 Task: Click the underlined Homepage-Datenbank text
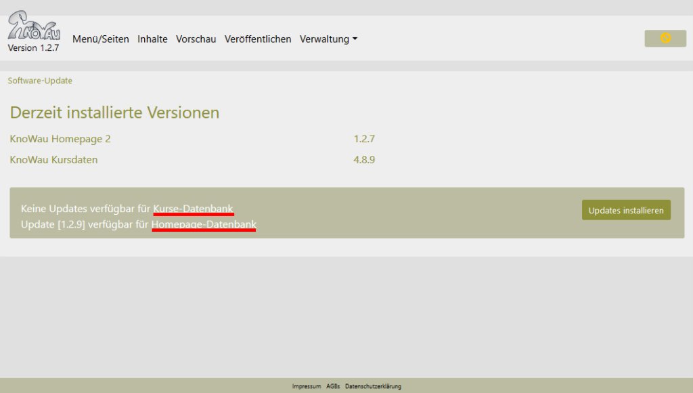204,224
